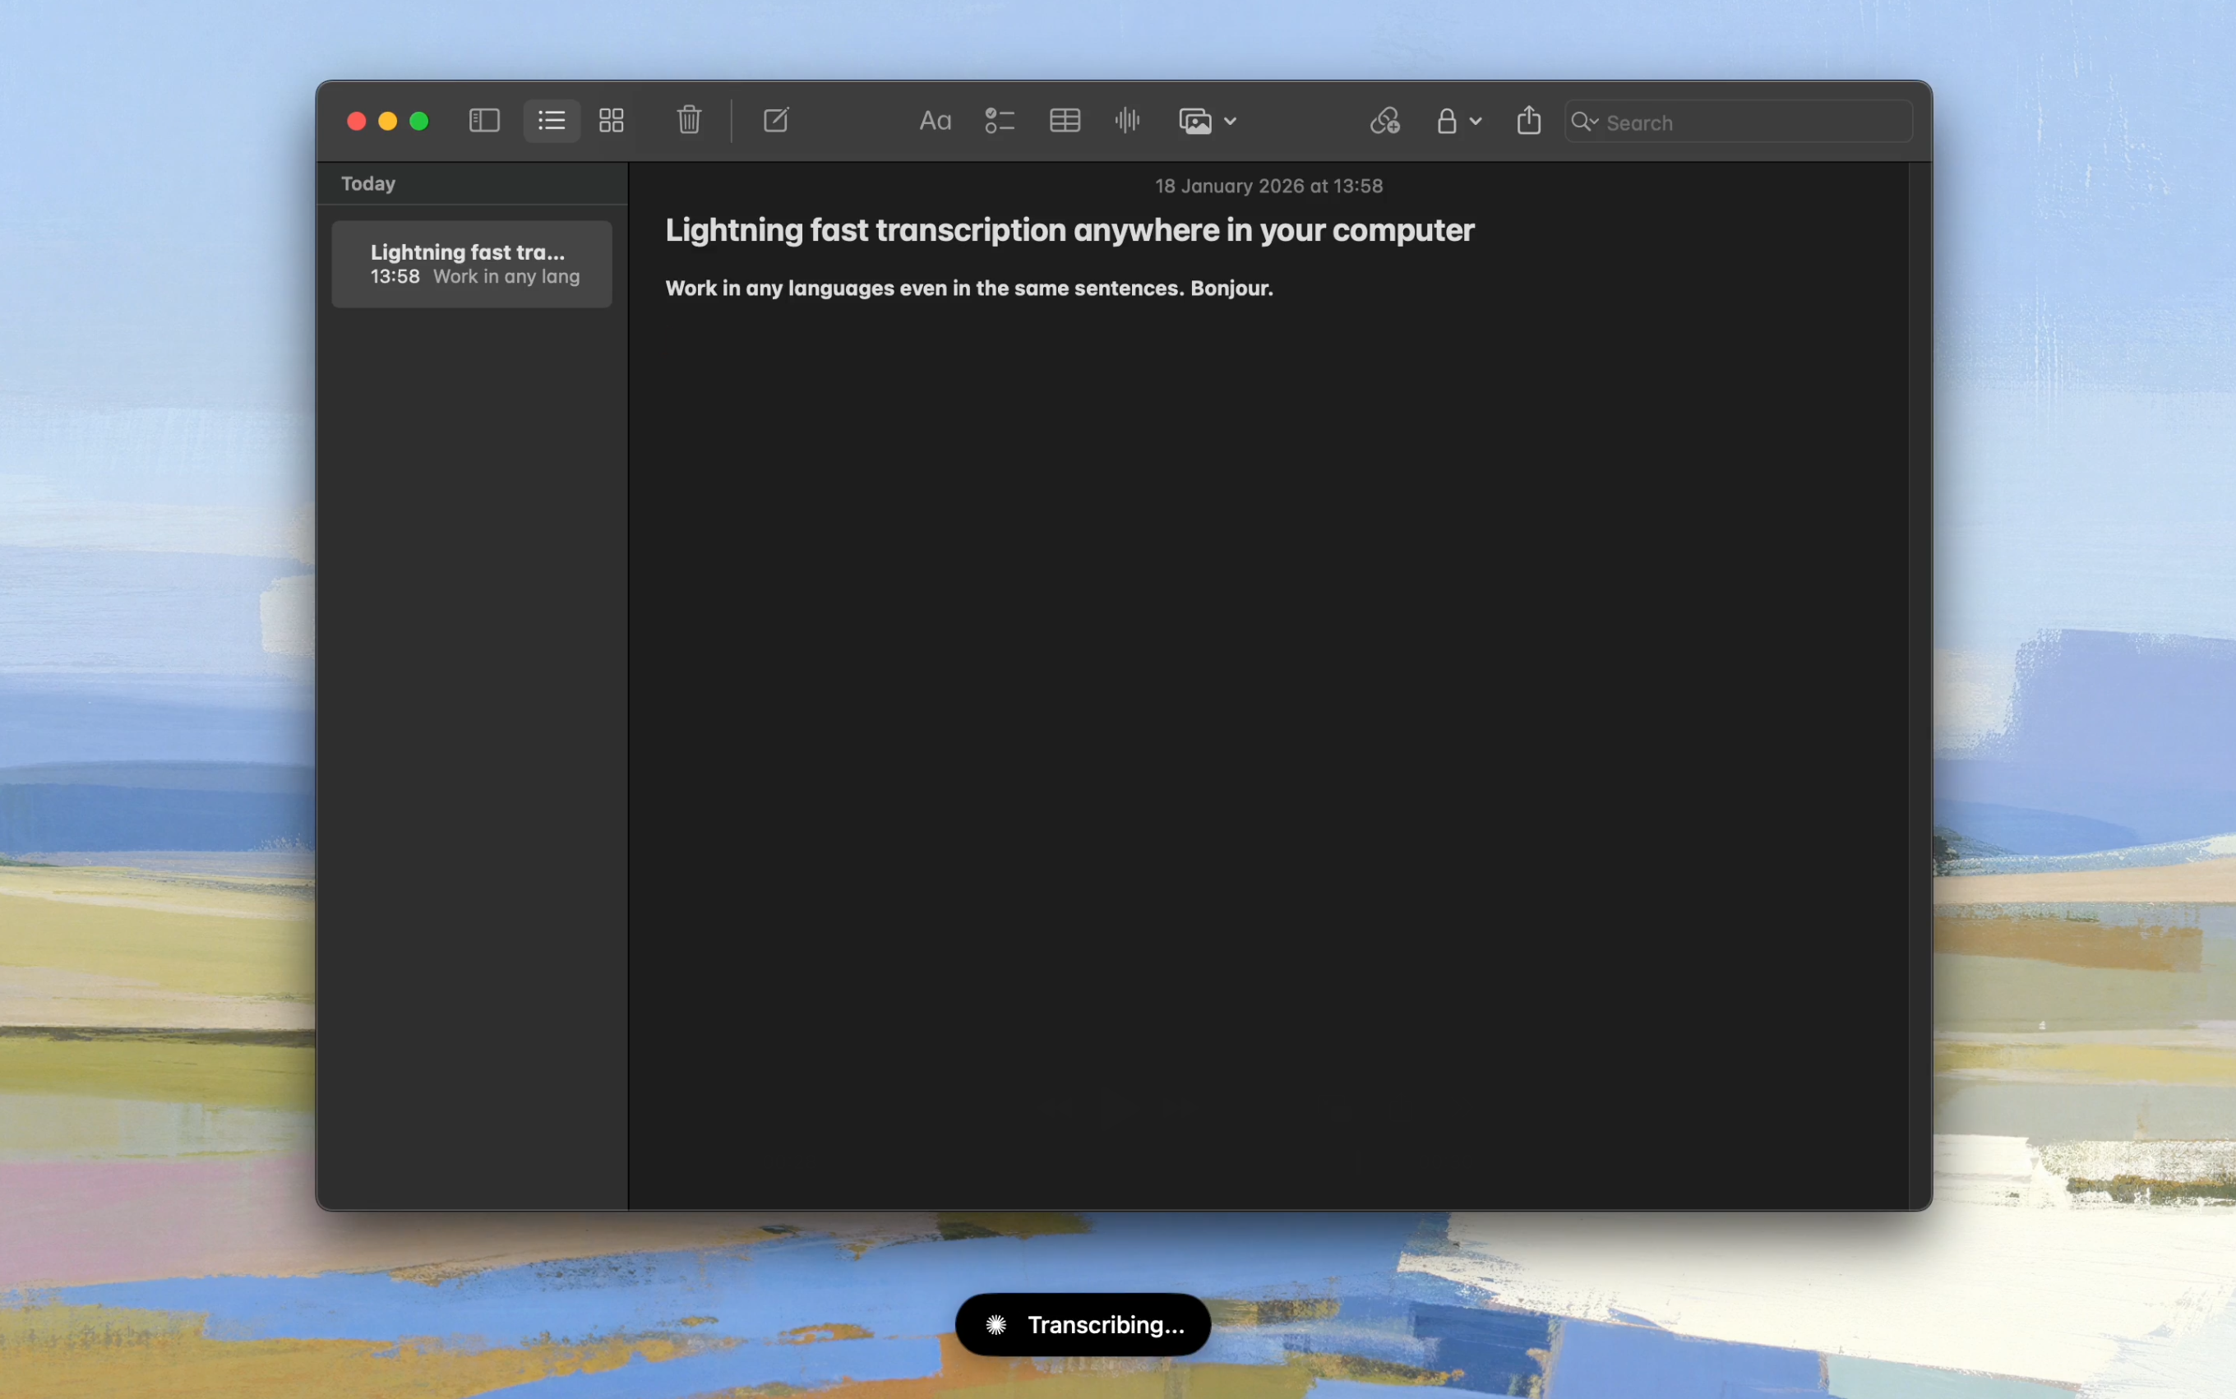Open the search scope dropdown in the search field
The width and height of the screenshot is (2236, 1399).
(1585, 121)
